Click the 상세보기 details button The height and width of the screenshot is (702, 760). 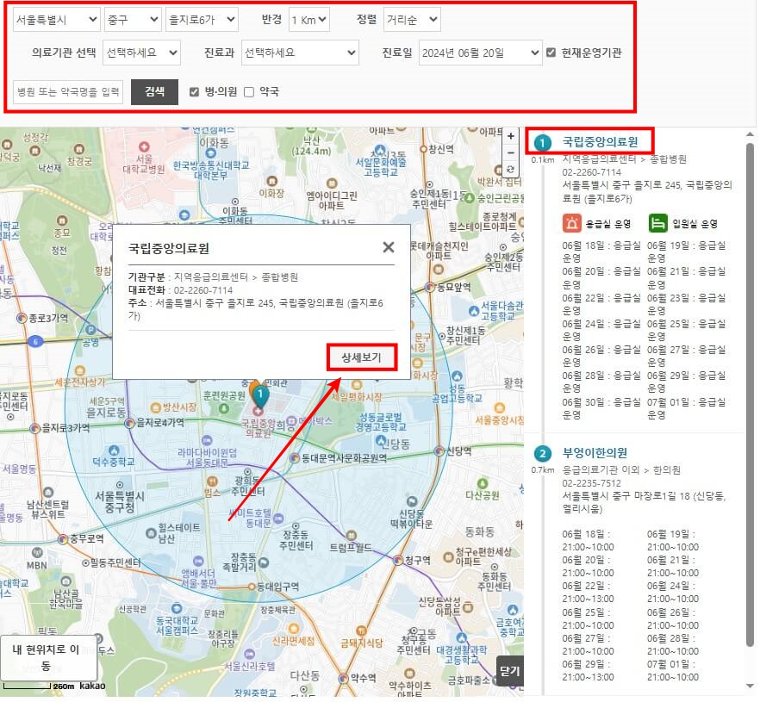362,357
